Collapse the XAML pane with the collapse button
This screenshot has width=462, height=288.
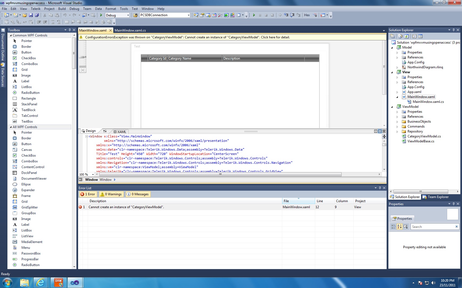click(384, 131)
